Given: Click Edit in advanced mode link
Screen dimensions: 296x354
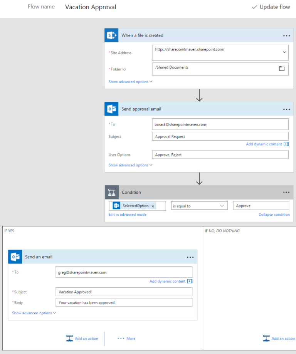Looking at the screenshot, I should [x=127, y=215].
